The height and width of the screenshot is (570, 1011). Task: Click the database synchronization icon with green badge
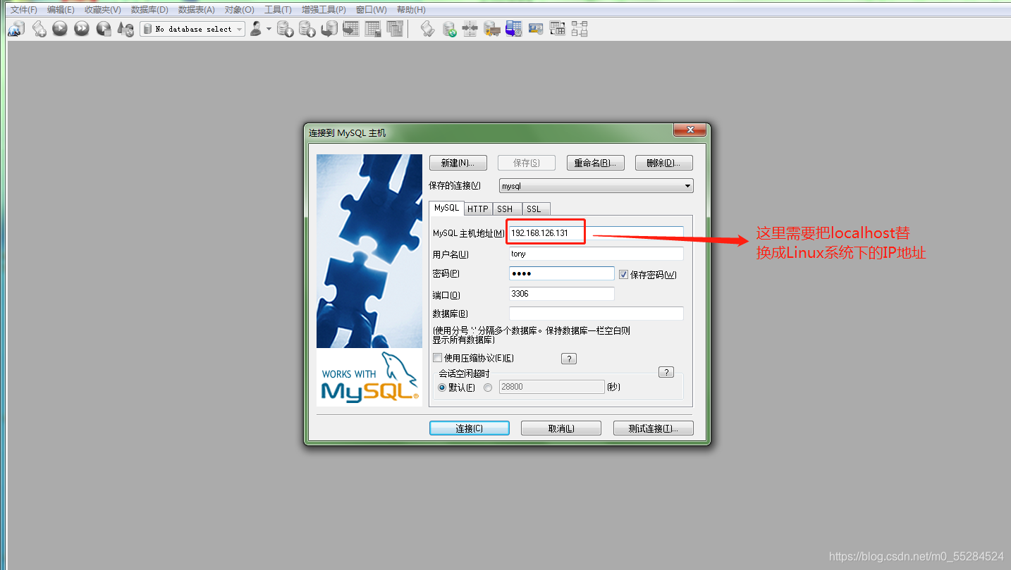coord(449,29)
